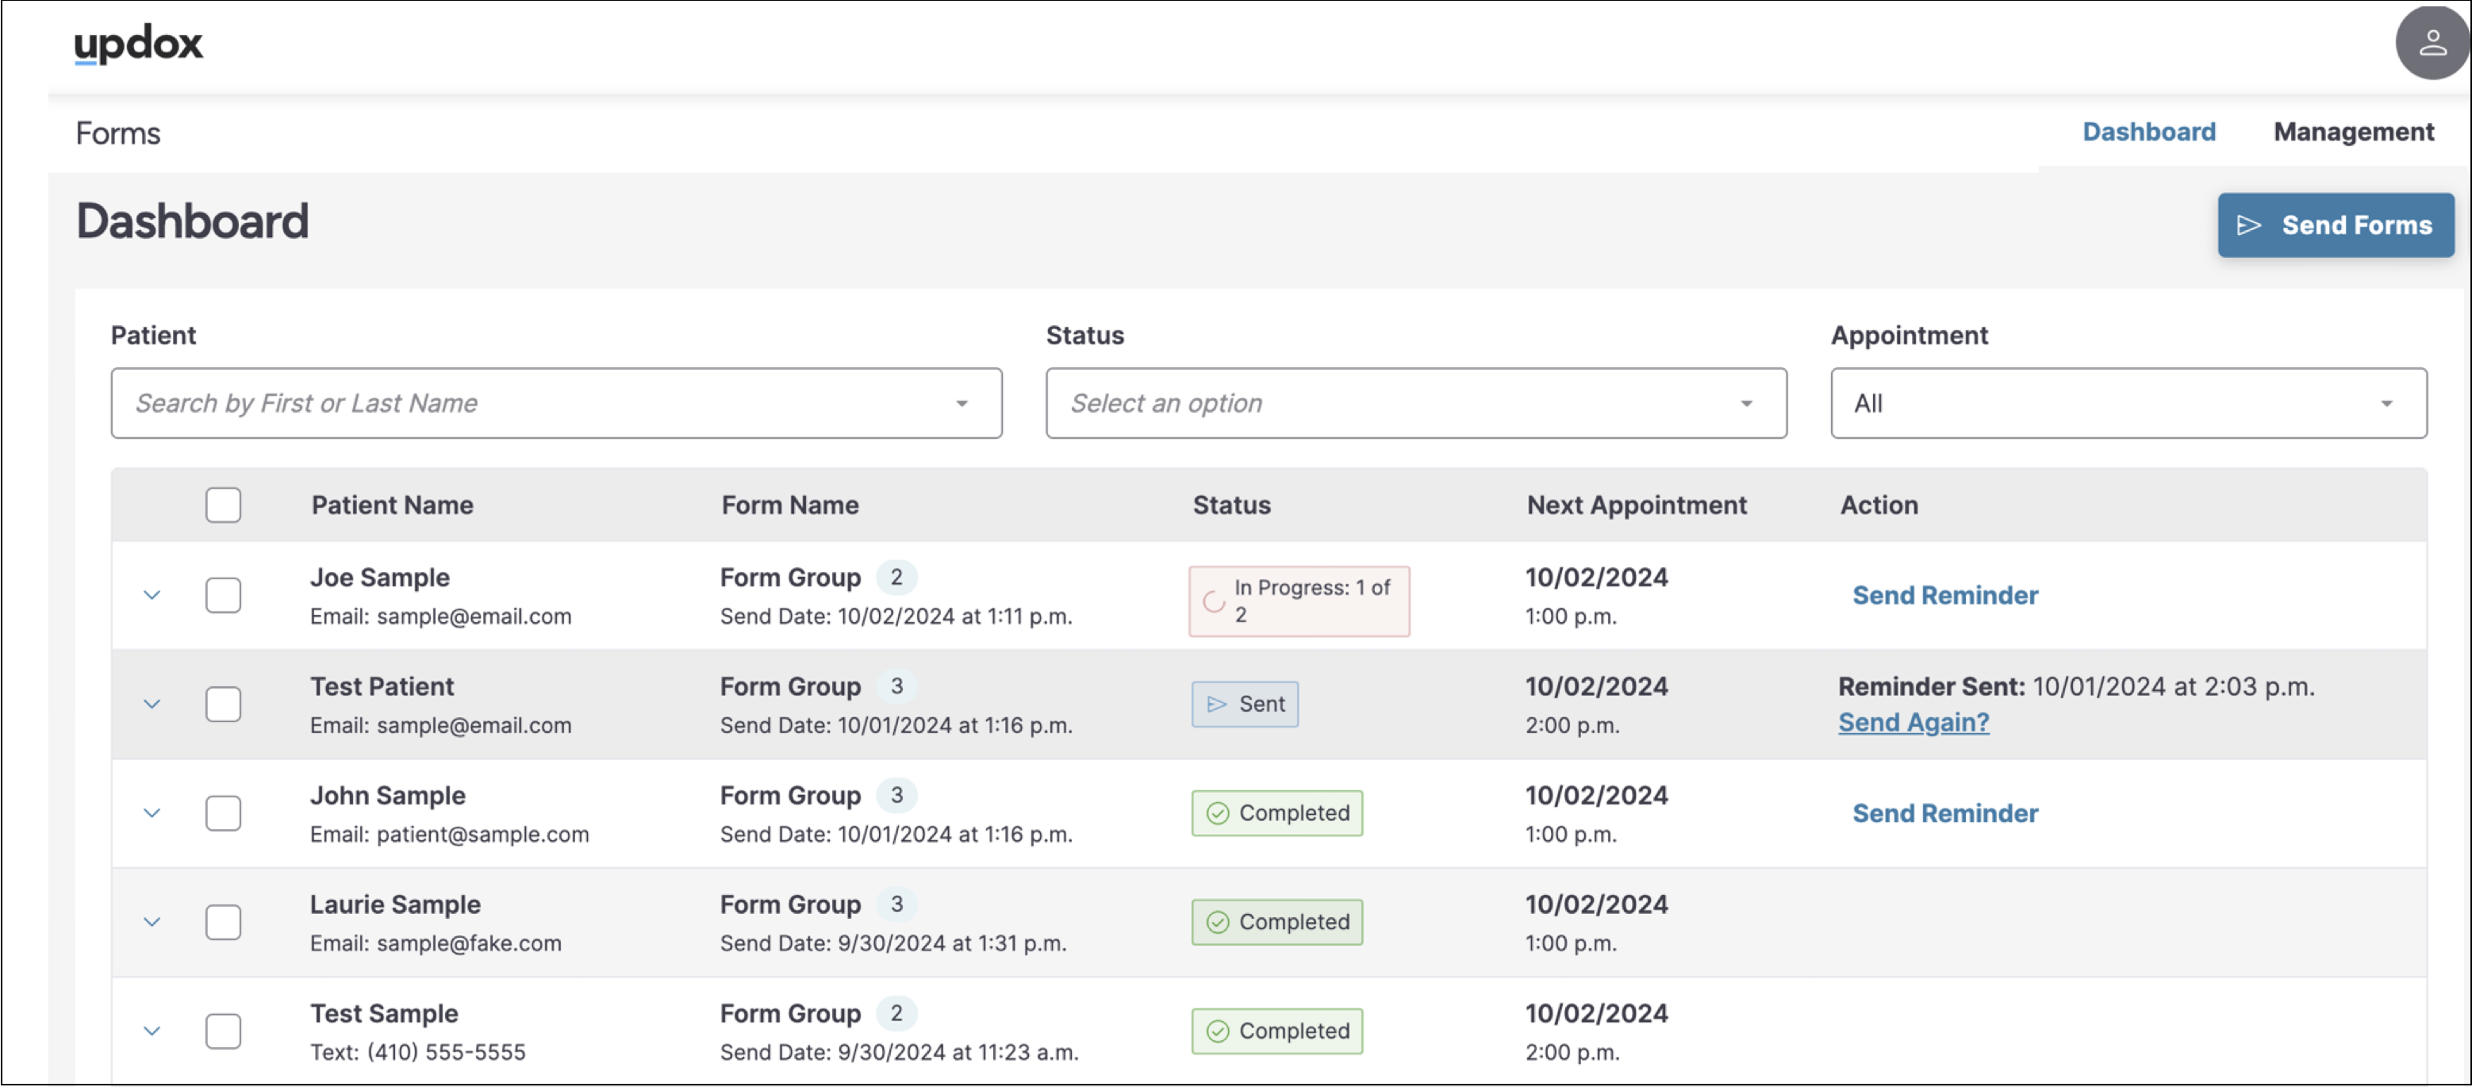Click Send Reminder for John Sample
This screenshot has width=2472, height=1087.
(1943, 812)
